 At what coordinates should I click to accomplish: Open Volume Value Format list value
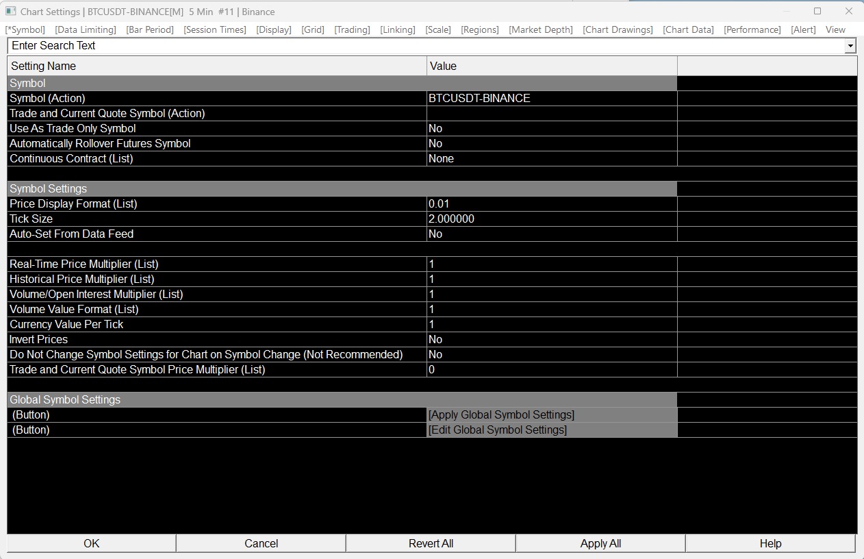click(x=552, y=310)
